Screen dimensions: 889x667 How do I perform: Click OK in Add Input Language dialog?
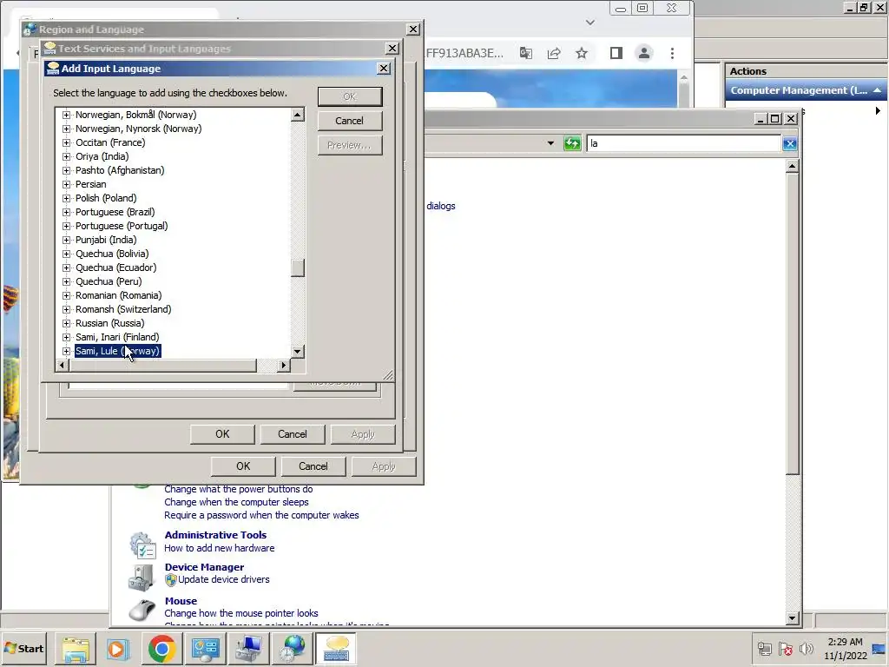click(349, 96)
